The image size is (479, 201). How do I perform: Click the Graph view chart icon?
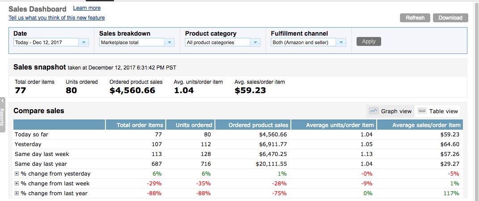click(374, 111)
